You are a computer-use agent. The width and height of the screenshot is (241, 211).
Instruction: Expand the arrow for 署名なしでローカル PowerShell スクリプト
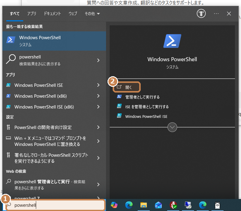click(x=99, y=158)
